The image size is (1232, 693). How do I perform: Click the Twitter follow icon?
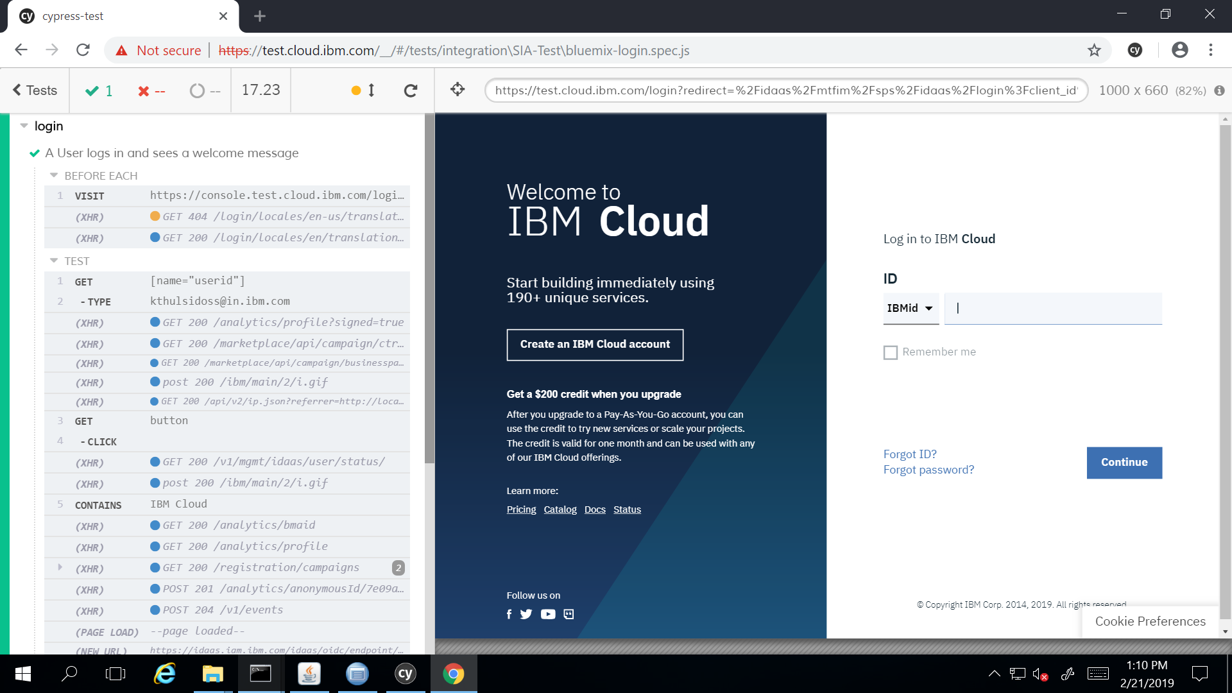[526, 614]
